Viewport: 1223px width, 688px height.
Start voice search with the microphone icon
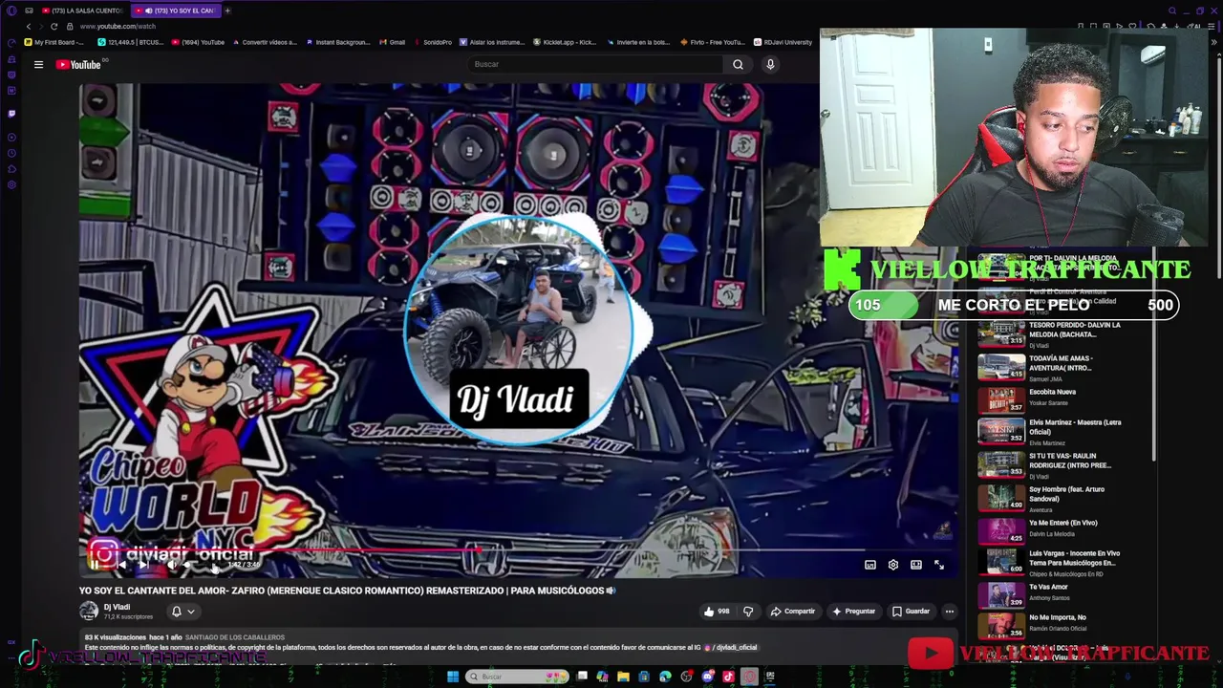[x=770, y=64]
